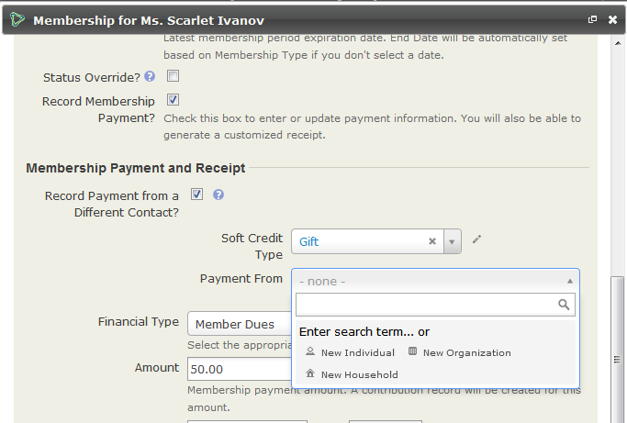Open the Financial Type Member Dues dropdown

click(239, 324)
